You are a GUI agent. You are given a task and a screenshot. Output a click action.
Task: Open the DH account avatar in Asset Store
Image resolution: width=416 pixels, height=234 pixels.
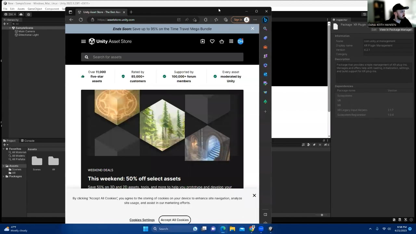point(240,41)
